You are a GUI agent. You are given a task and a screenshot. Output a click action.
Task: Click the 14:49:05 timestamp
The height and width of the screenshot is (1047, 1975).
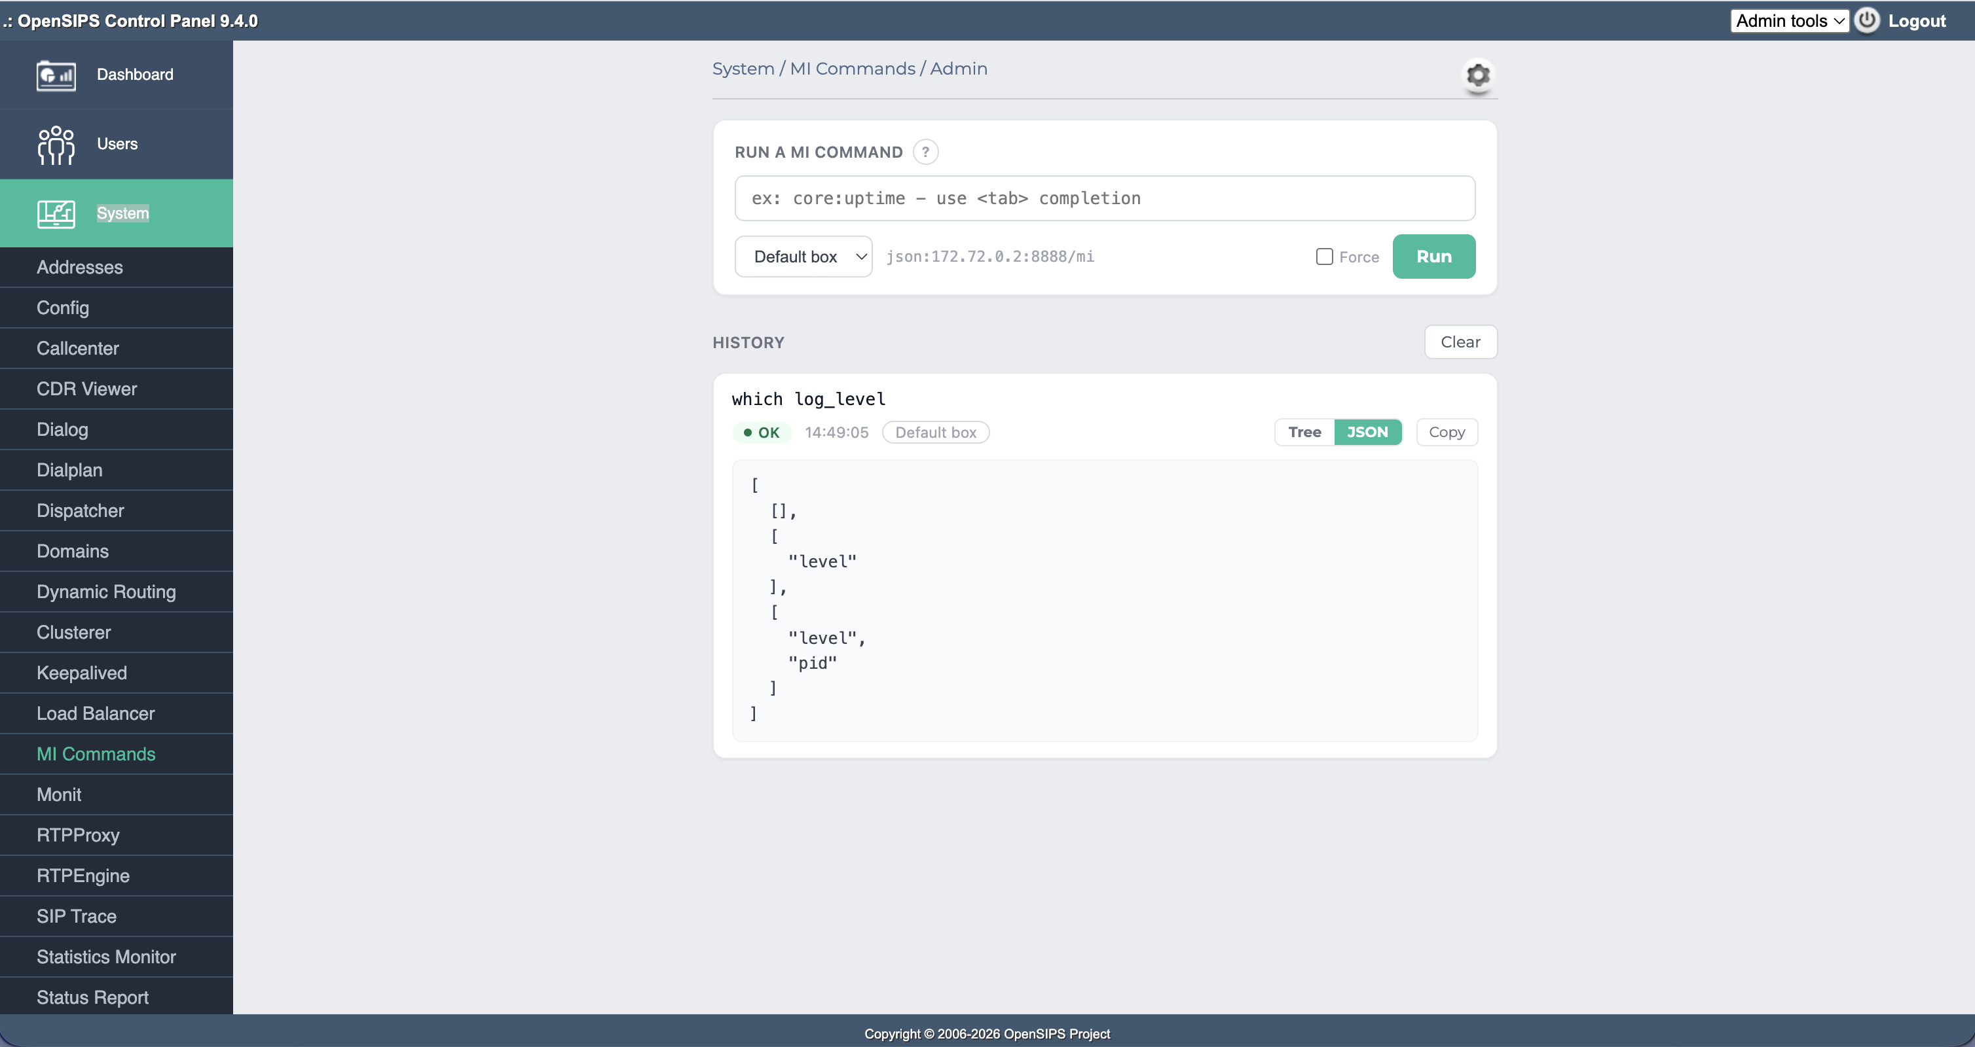[836, 433]
